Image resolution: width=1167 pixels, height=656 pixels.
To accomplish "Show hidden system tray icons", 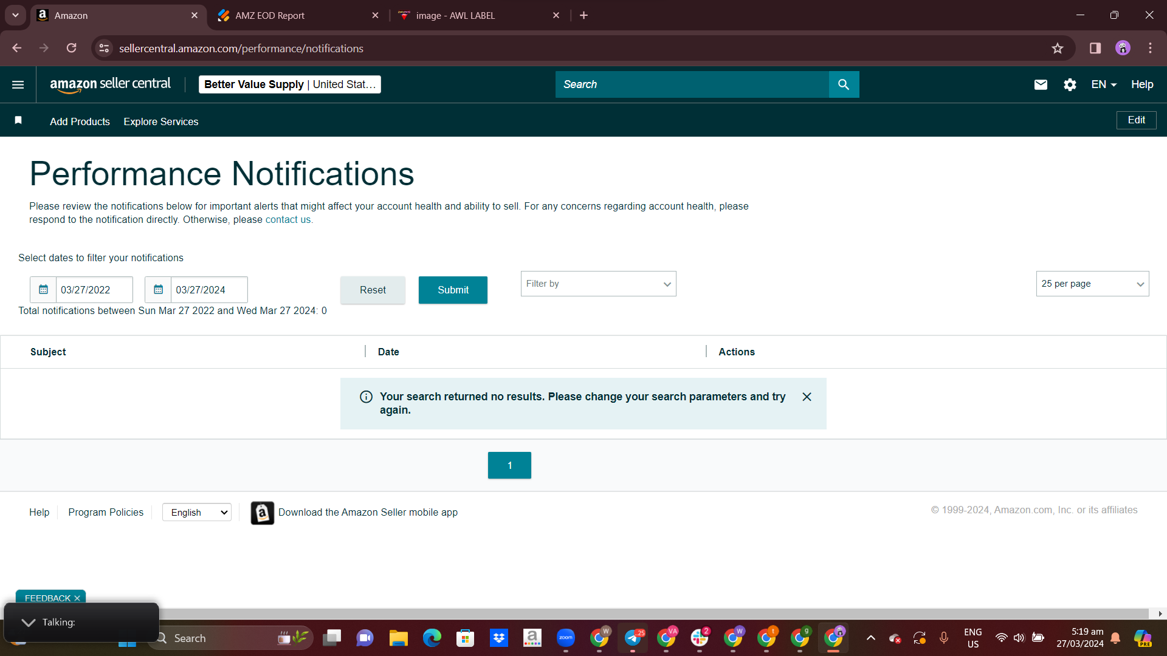I will tap(870, 638).
